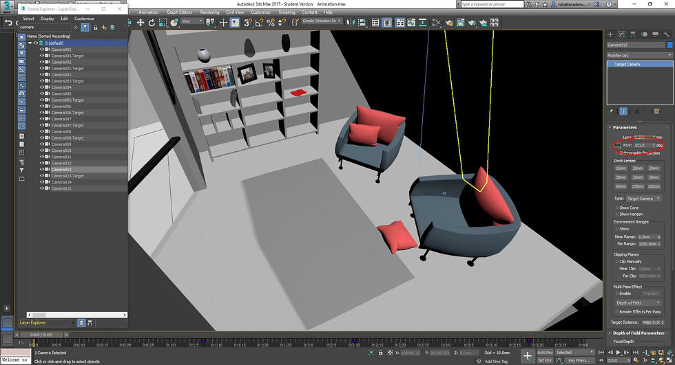Toggle Show Horizon checkbox

617,214
